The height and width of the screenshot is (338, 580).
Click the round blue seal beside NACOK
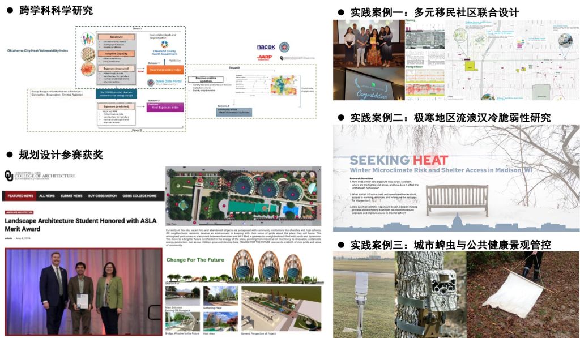pyautogui.click(x=284, y=48)
